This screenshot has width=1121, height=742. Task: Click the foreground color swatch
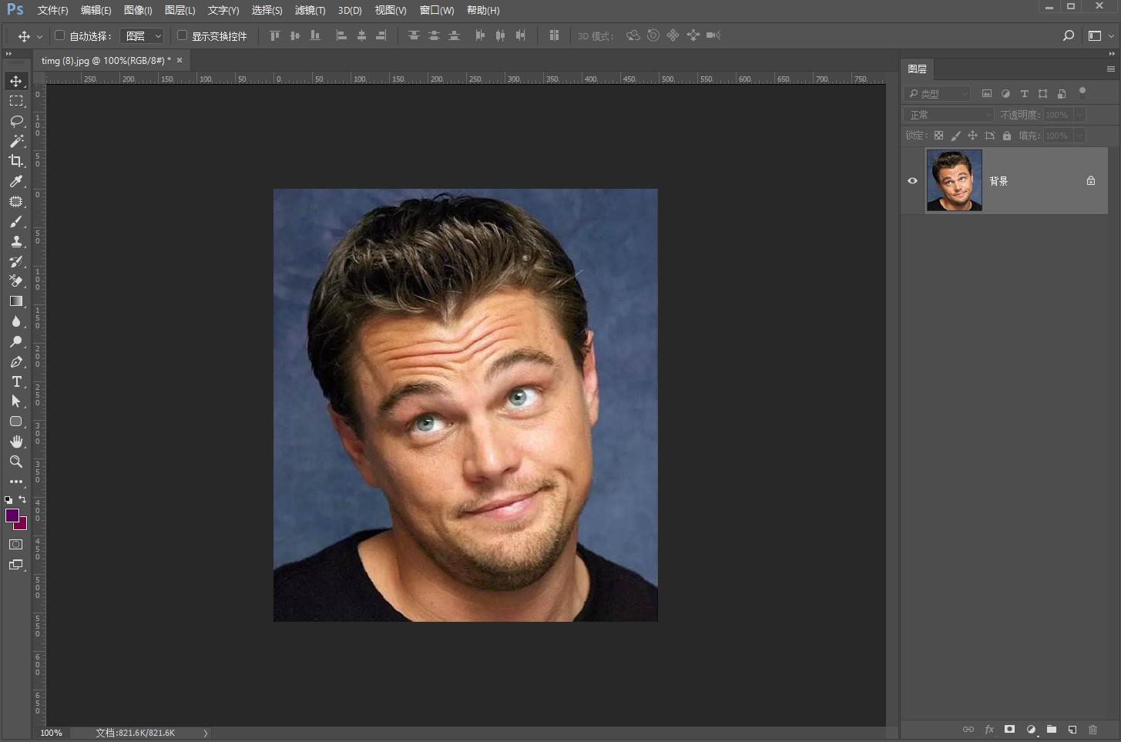pos(12,515)
